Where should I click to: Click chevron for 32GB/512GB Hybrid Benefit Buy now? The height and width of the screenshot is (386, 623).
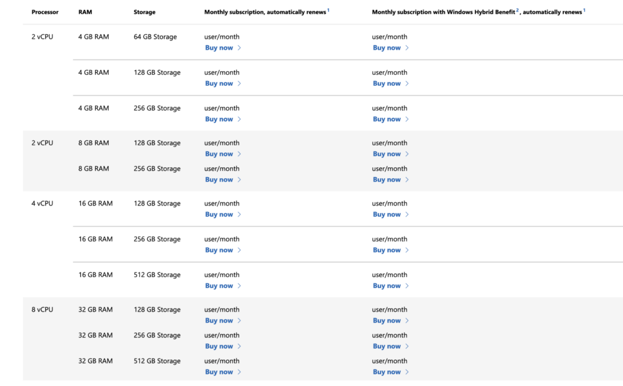point(407,372)
